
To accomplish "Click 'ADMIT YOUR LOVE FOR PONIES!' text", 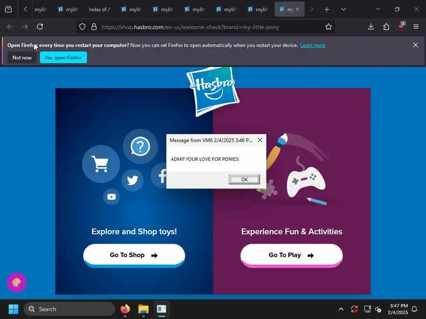I will 205,159.
